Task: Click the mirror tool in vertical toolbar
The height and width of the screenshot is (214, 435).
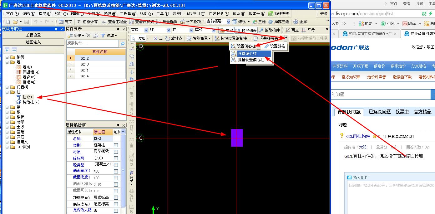Action: [x=132, y=64]
